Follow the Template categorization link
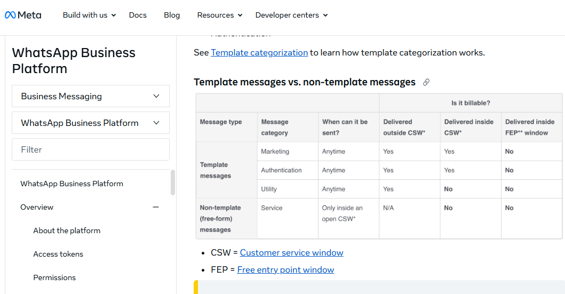The width and height of the screenshot is (565, 294). point(259,53)
